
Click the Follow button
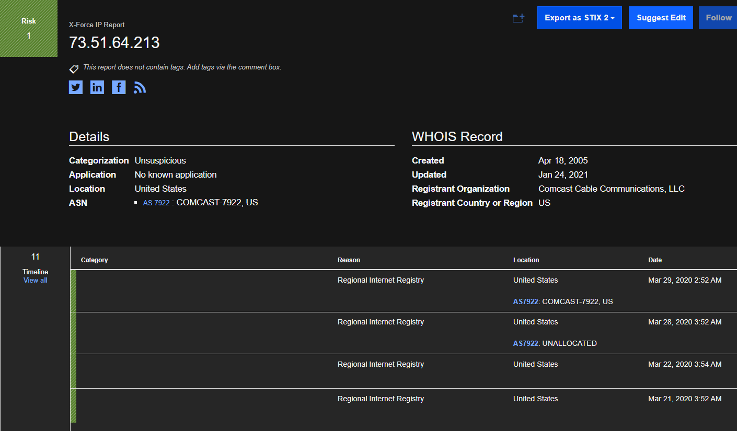coord(718,18)
